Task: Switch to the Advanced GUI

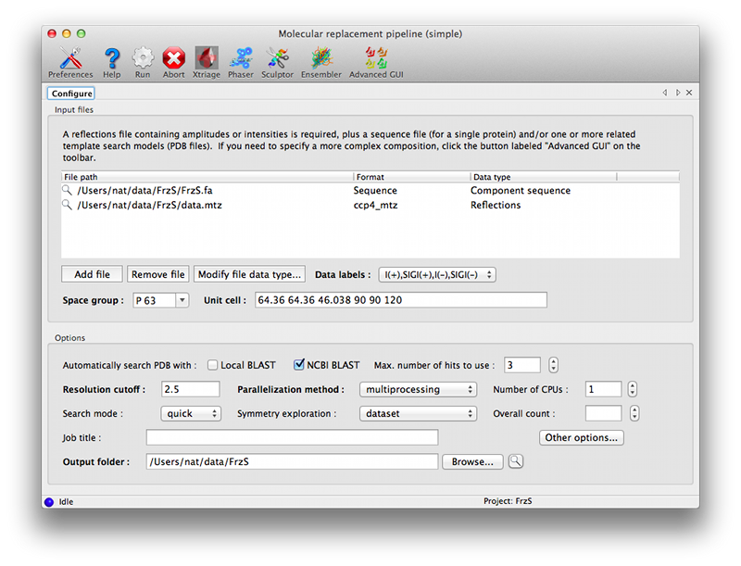Action: pyautogui.click(x=376, y=61)
